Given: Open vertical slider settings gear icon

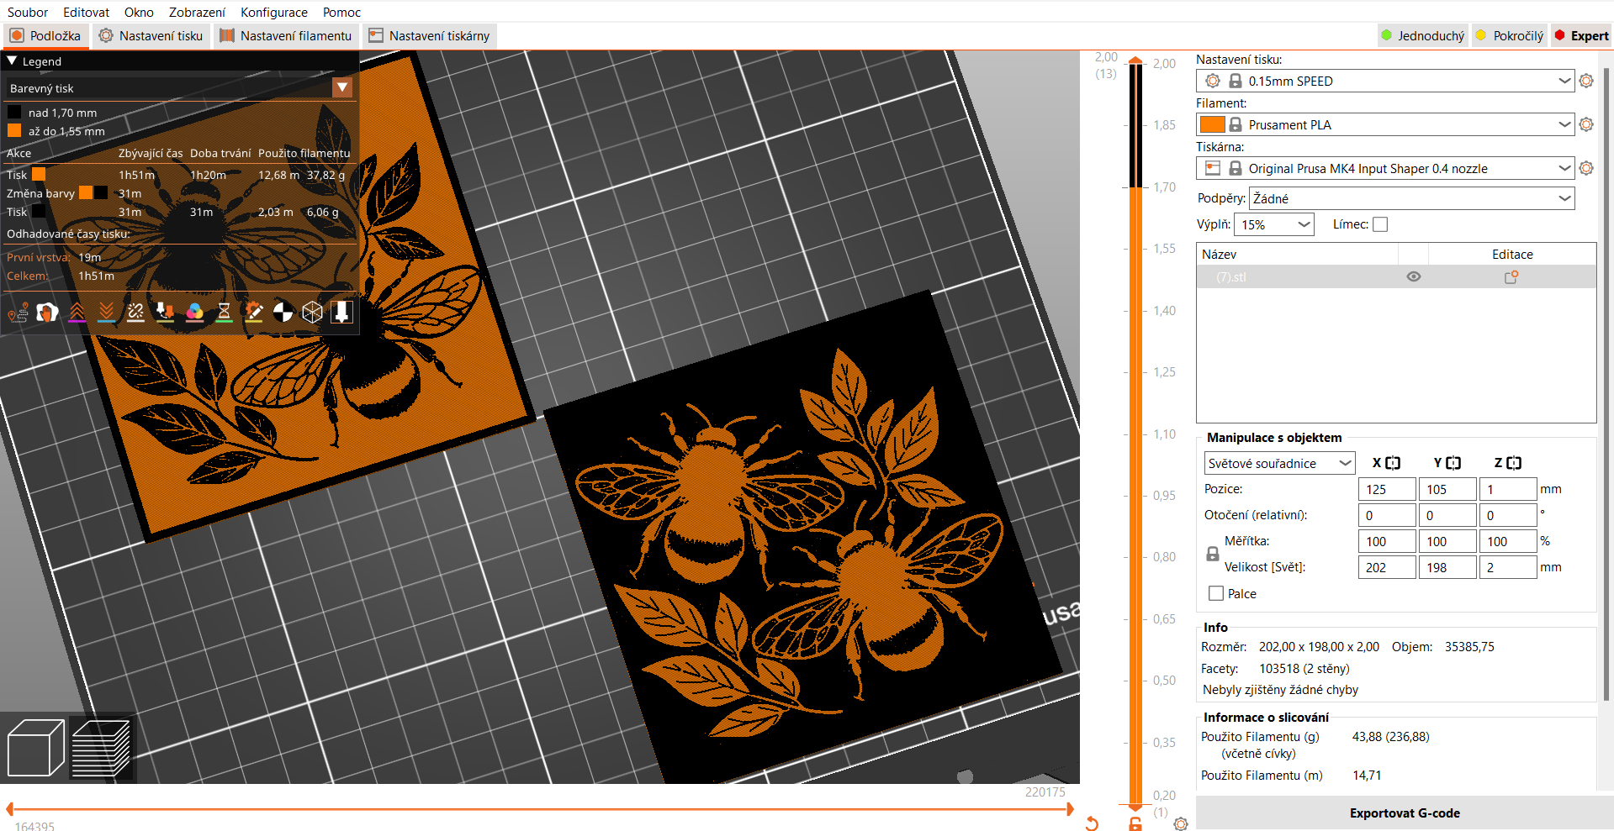Looking at the screenshot, I should (x=1181, y=824).
